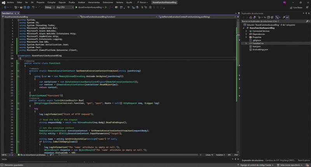Viewport: 311px width, 167px height.
Task: Toggle Preview Selected Items in Solution Explorer
Action: (x=287, y=17)
